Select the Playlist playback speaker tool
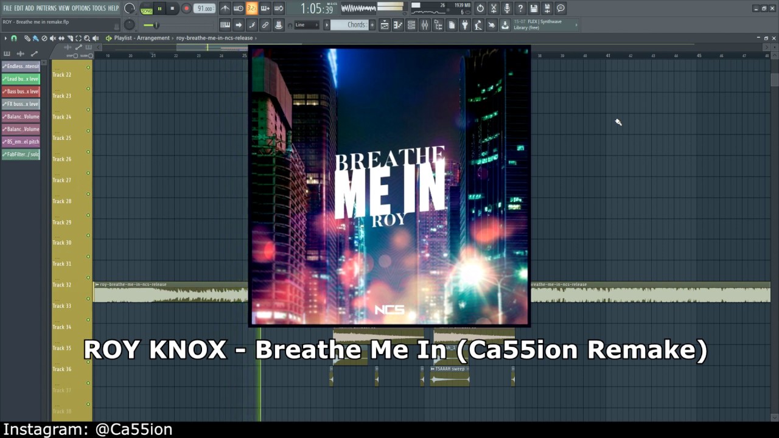Screen dimensions: 779x438 tap(96, 38)
